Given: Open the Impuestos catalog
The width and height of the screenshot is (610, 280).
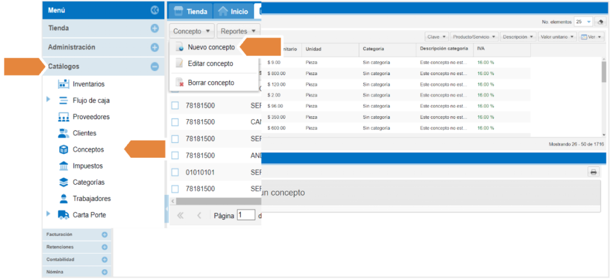Looking at the screenshot, I should point(87,166).
